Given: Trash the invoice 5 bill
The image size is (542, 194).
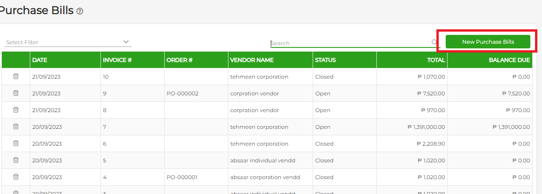Looking at the screenshot, I should coord(16,160).
